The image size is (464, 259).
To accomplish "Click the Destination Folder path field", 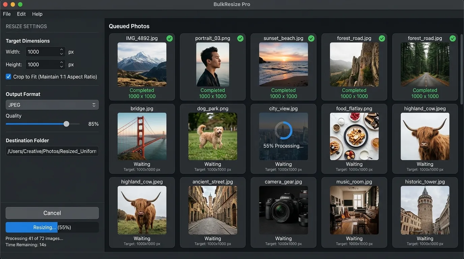I will pos(52,151).
